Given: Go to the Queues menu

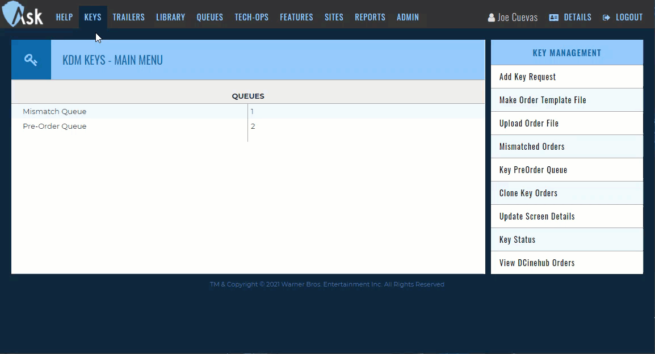Looking at the screenshot, I should pyautogui.click(x=209, y=17).
